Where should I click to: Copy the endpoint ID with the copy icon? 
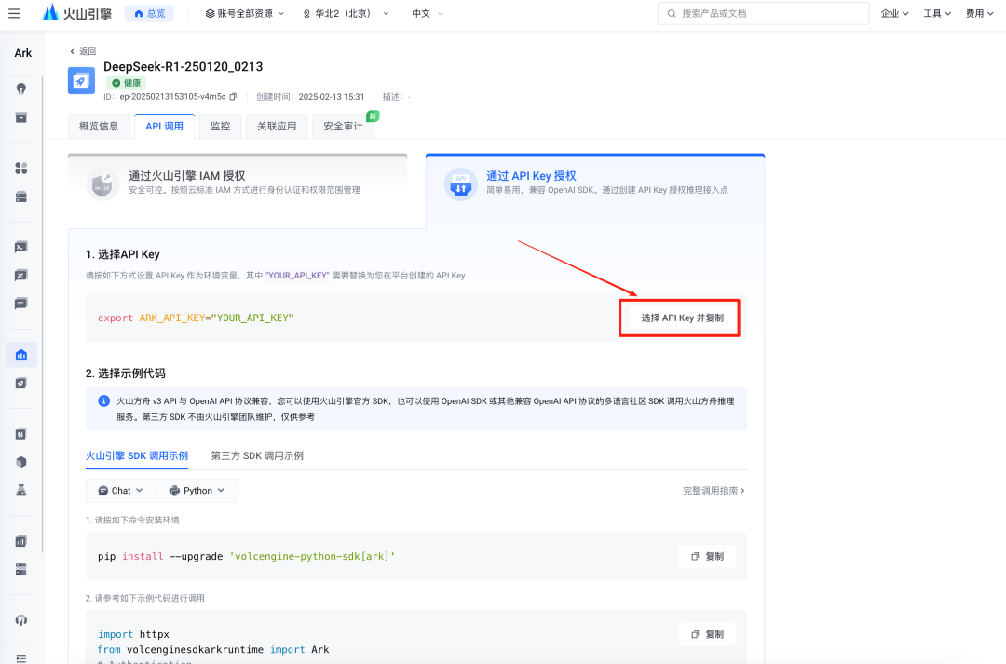pos(233,97)
